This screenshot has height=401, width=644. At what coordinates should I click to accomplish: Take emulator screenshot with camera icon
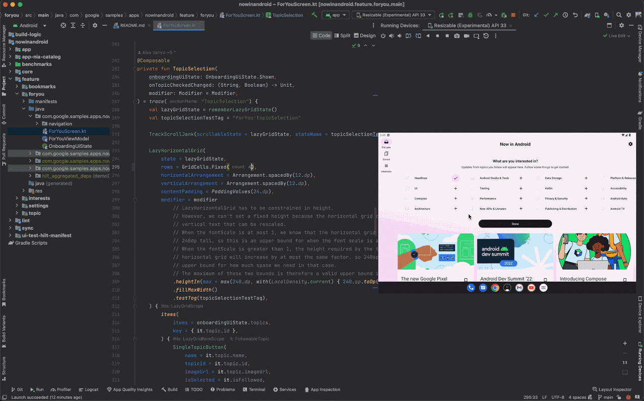456,36
